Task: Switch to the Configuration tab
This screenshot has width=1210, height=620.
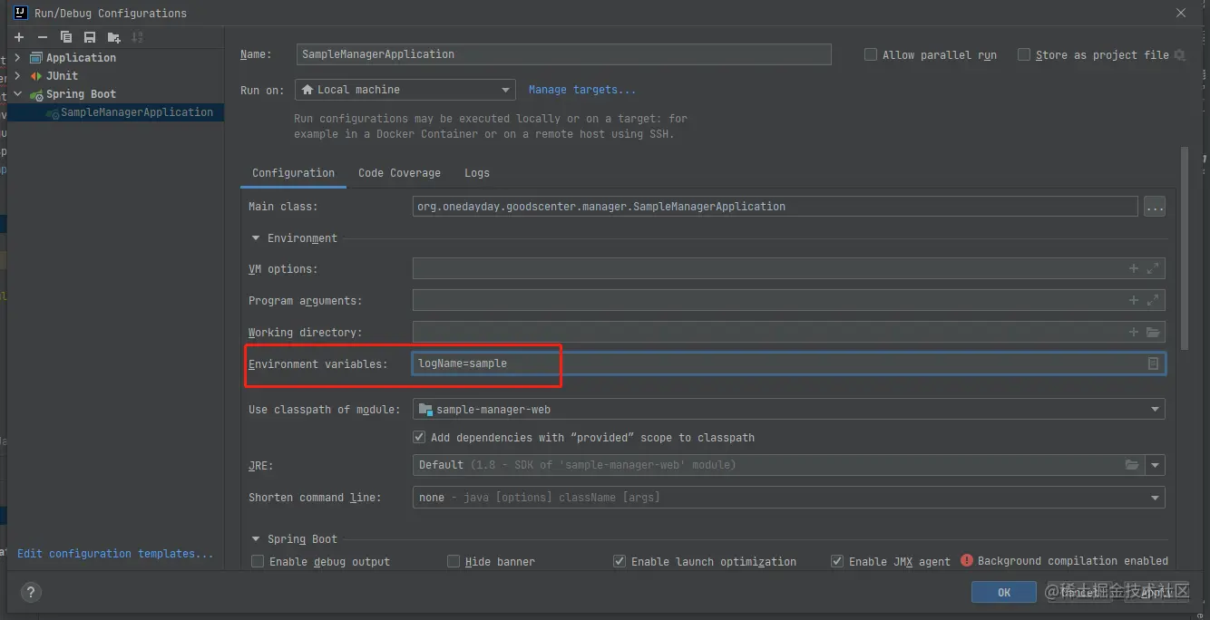Action: click(293, 173)
